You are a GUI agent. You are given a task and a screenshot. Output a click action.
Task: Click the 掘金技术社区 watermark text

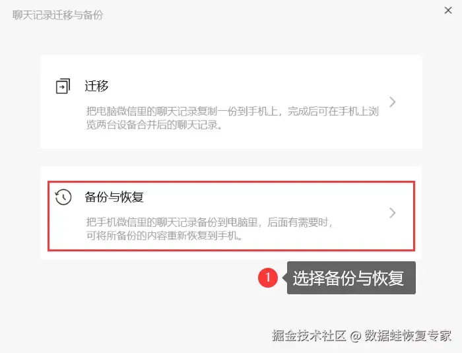(309, 335)
